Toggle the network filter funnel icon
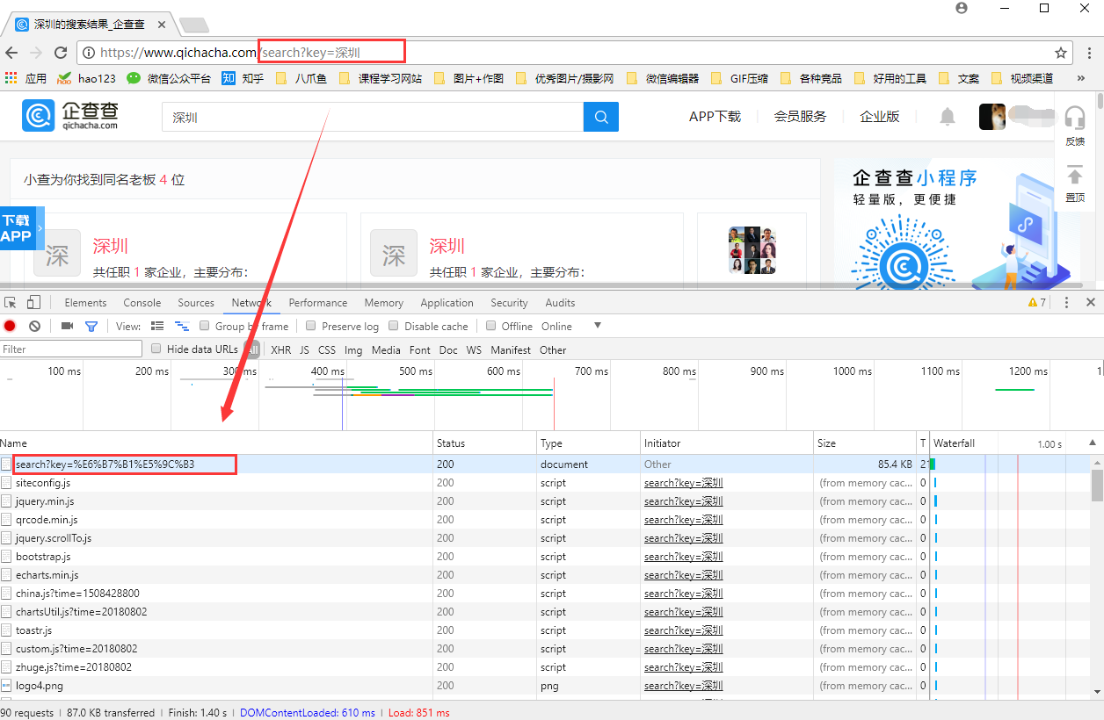 point(91,326)
